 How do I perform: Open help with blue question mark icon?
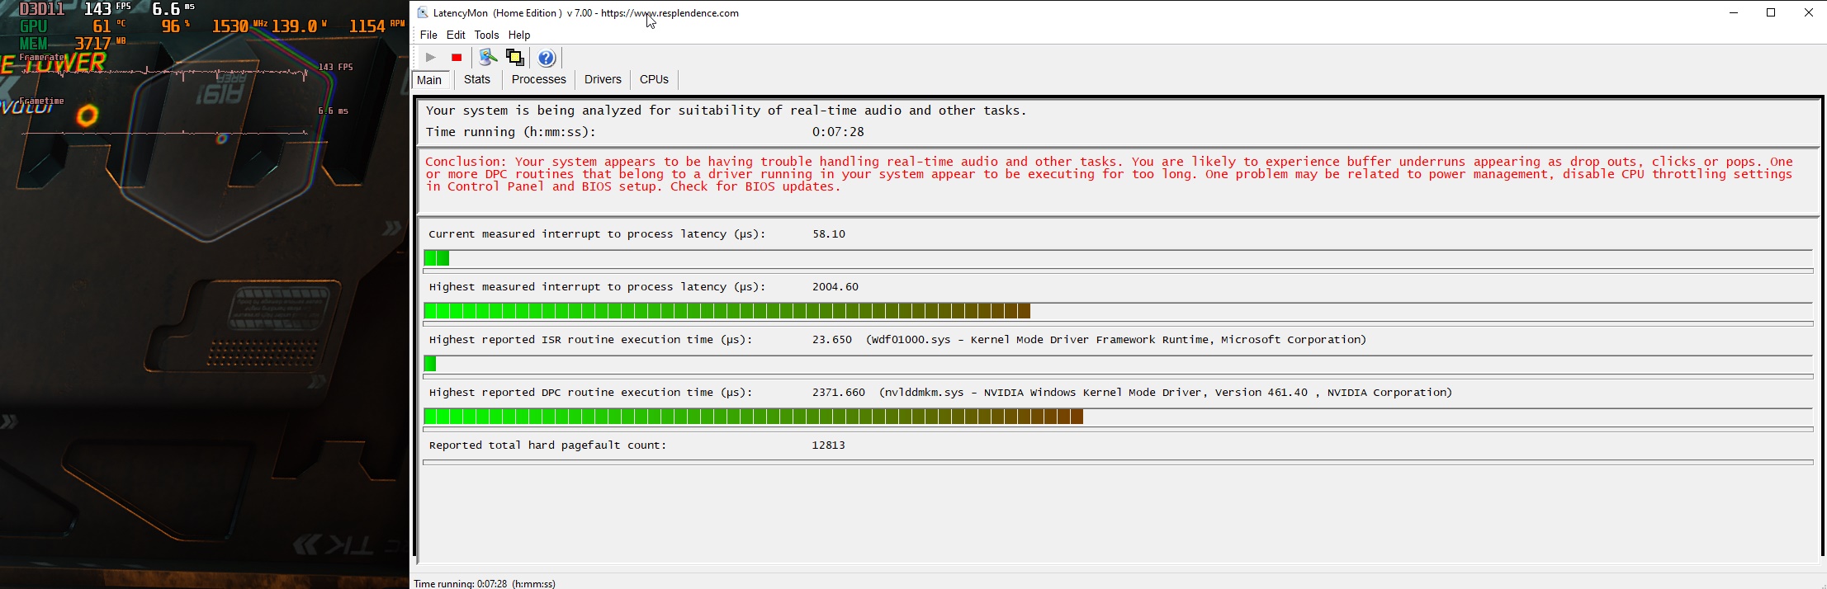coord(547,58)
